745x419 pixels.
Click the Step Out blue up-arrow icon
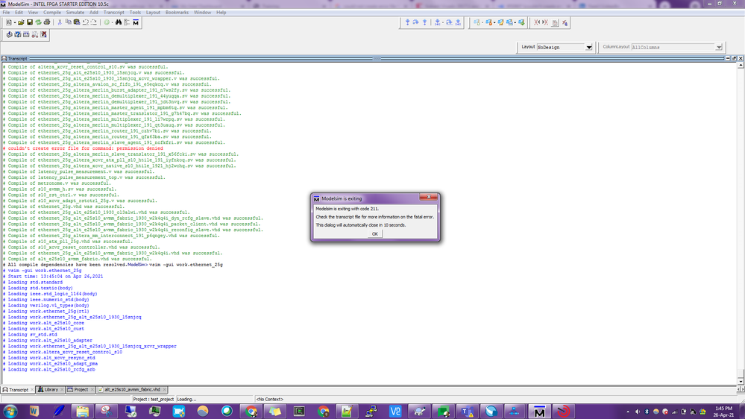[x=424, y=22]
